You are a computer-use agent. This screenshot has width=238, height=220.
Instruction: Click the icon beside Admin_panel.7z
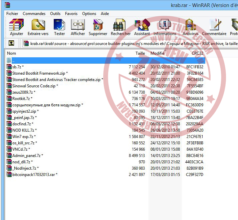pyautogui.click(x=9, y=155)
